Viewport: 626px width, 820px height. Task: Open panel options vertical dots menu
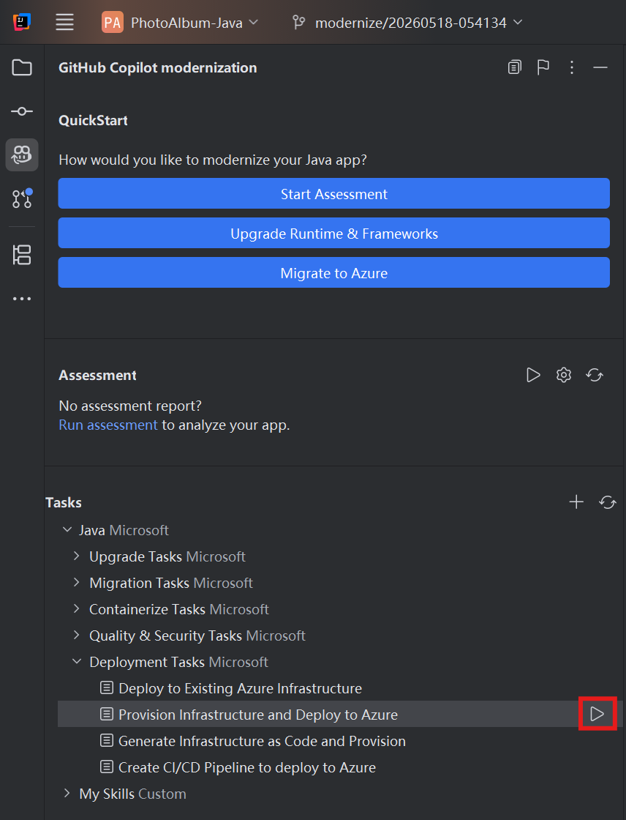click(572, 67)
